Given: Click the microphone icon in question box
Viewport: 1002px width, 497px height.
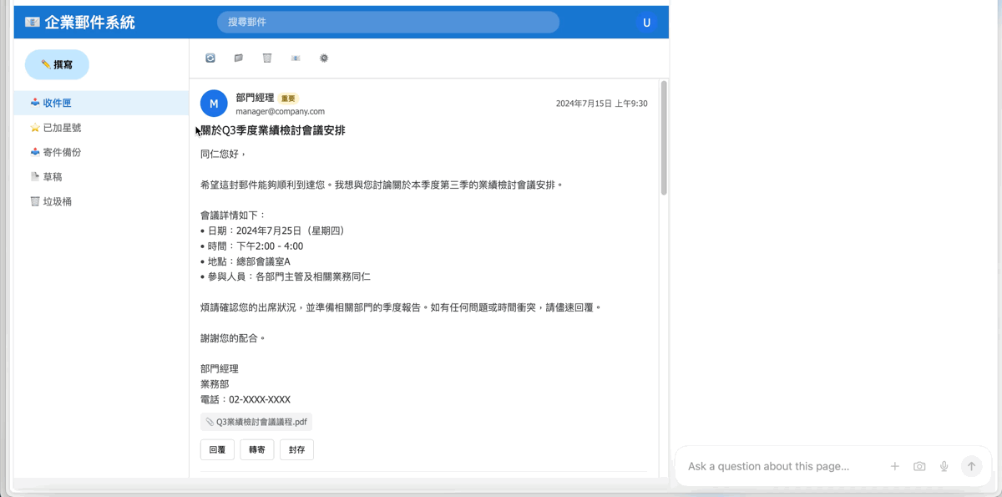Looking at the screenshot, I should (944, 466).
